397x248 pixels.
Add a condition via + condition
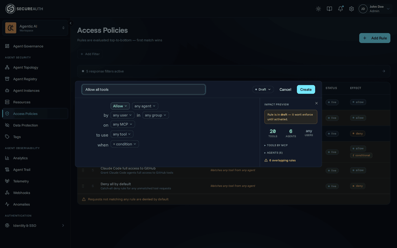click(125, 144)
